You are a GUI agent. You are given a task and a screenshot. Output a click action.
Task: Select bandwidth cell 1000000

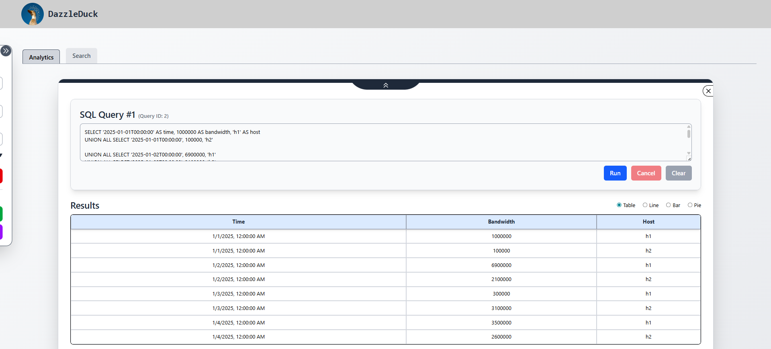pyautogui.click(x=501, y=236)
